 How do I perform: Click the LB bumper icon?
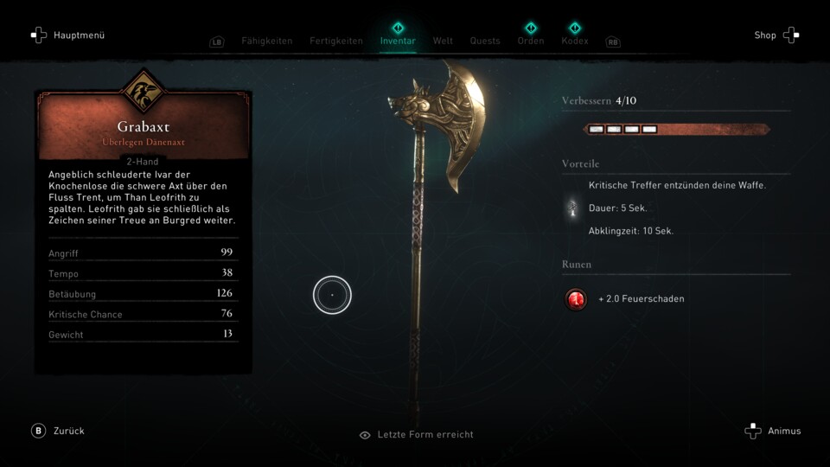pyautogui.click(x=216, y=42)
